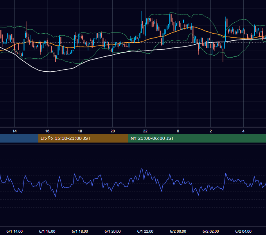The height and width of the screenshot is (235, 266).
Task: Click the hour label 4 on the upper axis
Action: click(243, 131)
